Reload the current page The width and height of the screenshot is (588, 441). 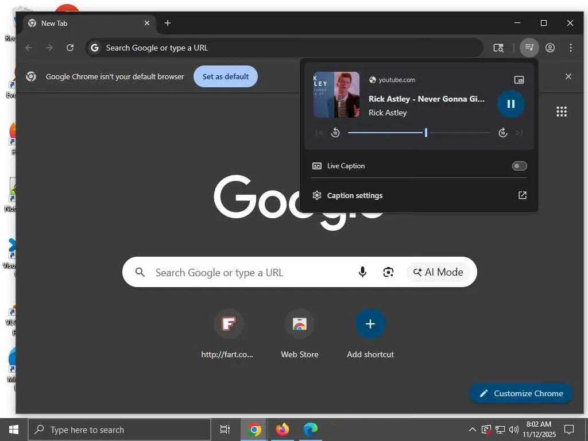click(x=69, y=48)
